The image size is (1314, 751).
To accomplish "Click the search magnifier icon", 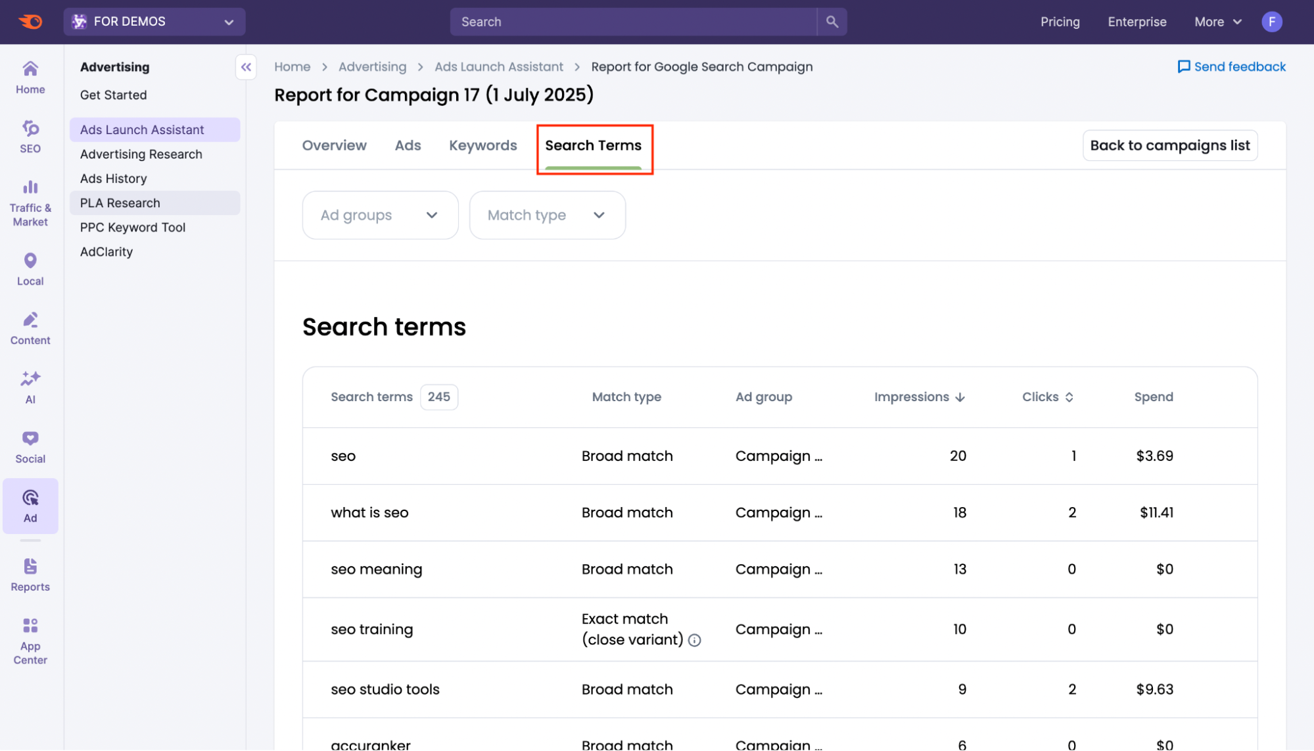I will (832, 22).
